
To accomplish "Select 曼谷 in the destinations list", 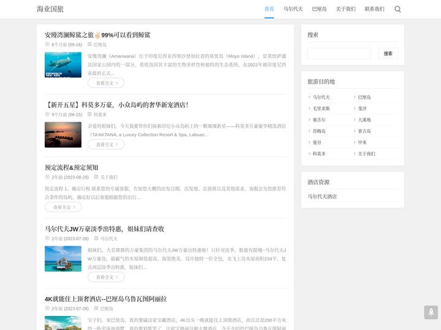I will pyautogui.click(x=317, y=142).
